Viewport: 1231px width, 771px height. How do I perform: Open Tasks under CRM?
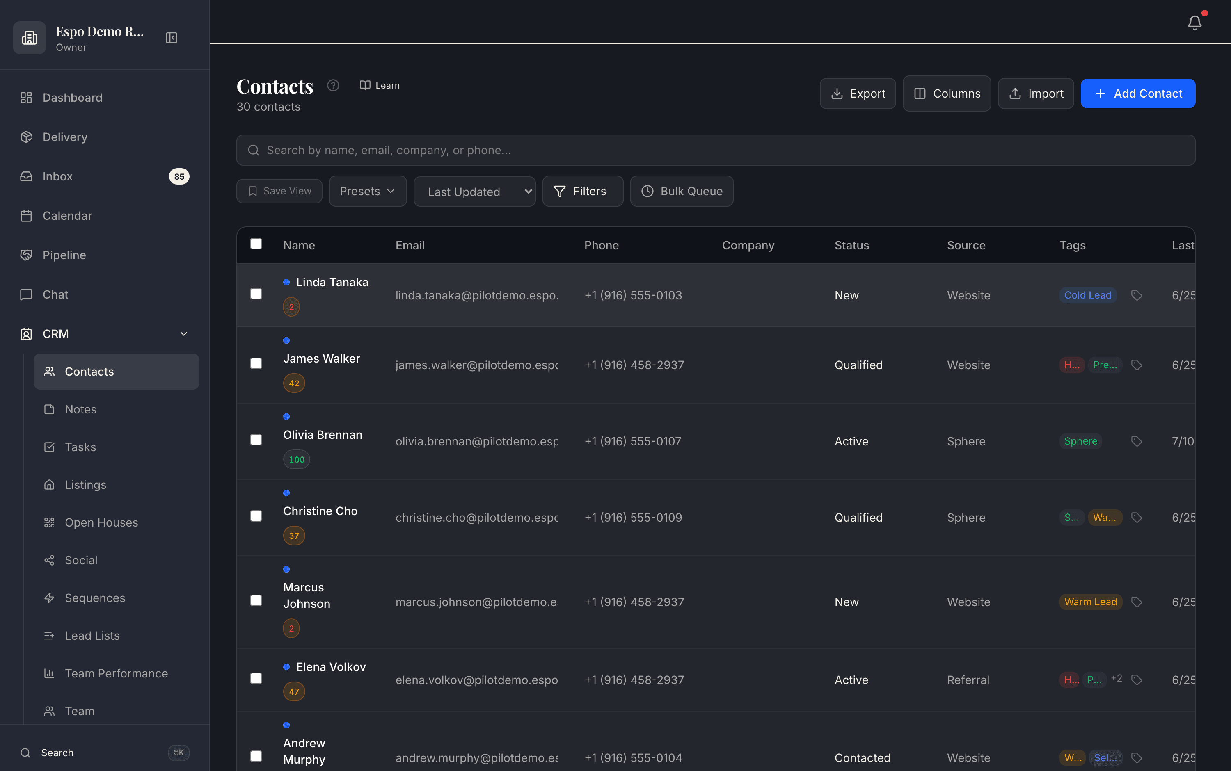tap(116, 447)
